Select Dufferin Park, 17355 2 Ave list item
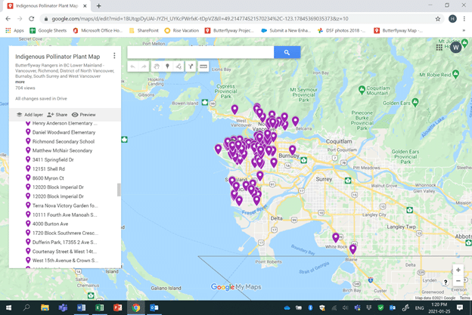472x315 pixels. coord(65,242)
